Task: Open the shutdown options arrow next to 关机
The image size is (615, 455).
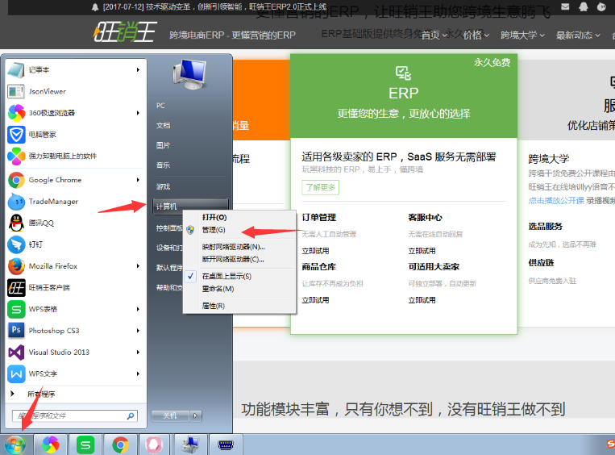Action: [195, 415]
